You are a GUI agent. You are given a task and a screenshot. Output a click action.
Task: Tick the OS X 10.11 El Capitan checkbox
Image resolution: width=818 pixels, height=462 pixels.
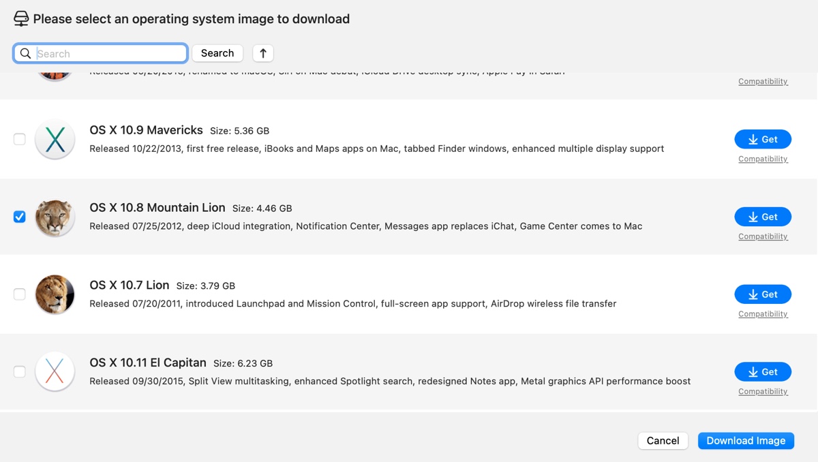pyautogui.click(x=20, y=372)
